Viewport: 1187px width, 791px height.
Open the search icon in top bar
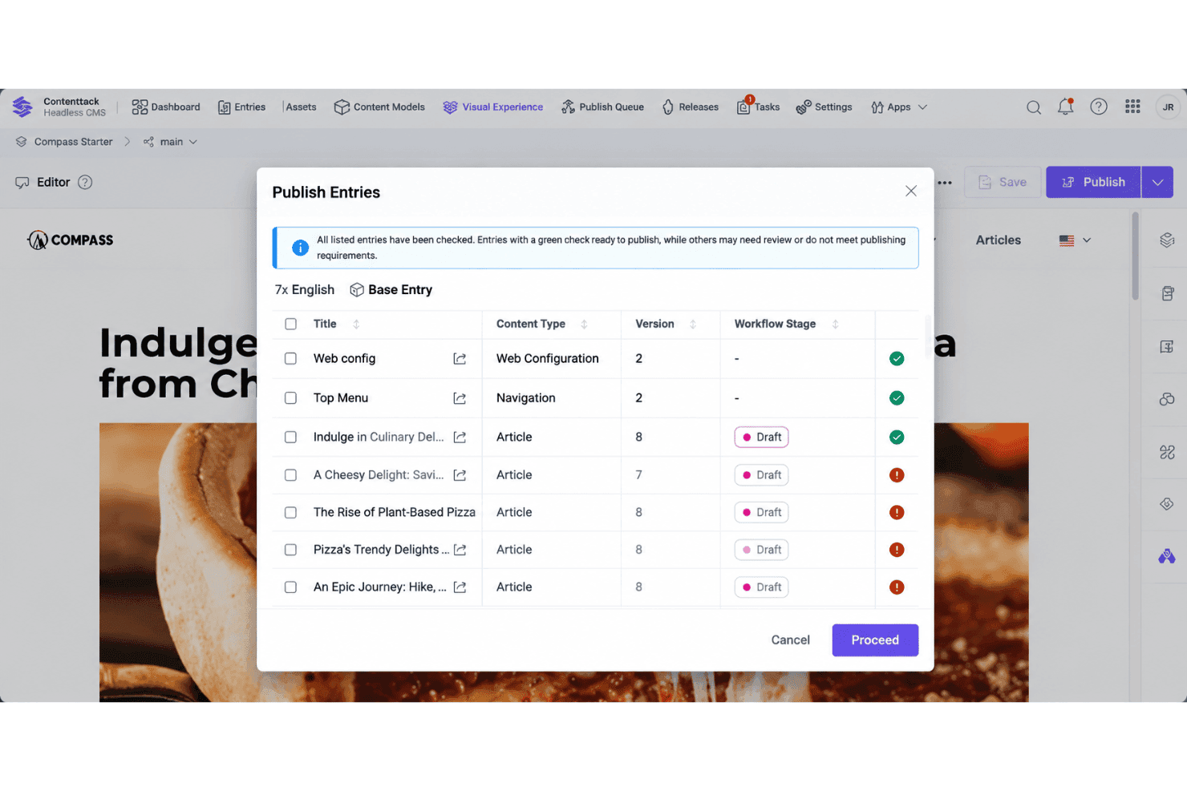(1034, 107)
